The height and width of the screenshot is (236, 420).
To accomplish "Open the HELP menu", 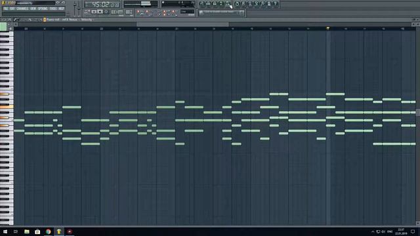I will pyautogui.click(x=61, y=9).
